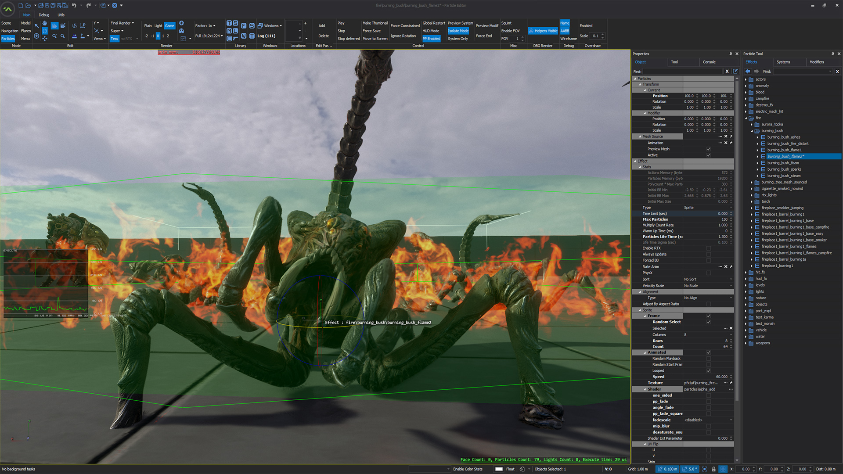Click the open folder icon
Image resolution: width=843 pixels, height=474 pixels.
[x=28, y=5]
